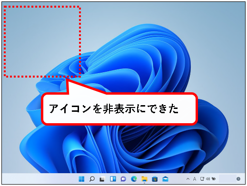247x186 pixels.
Task: Open the Mail app envelope icon
Action: coord(165,179)
